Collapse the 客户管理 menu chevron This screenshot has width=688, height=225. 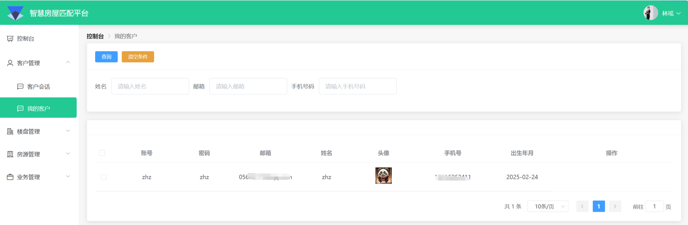68,62
